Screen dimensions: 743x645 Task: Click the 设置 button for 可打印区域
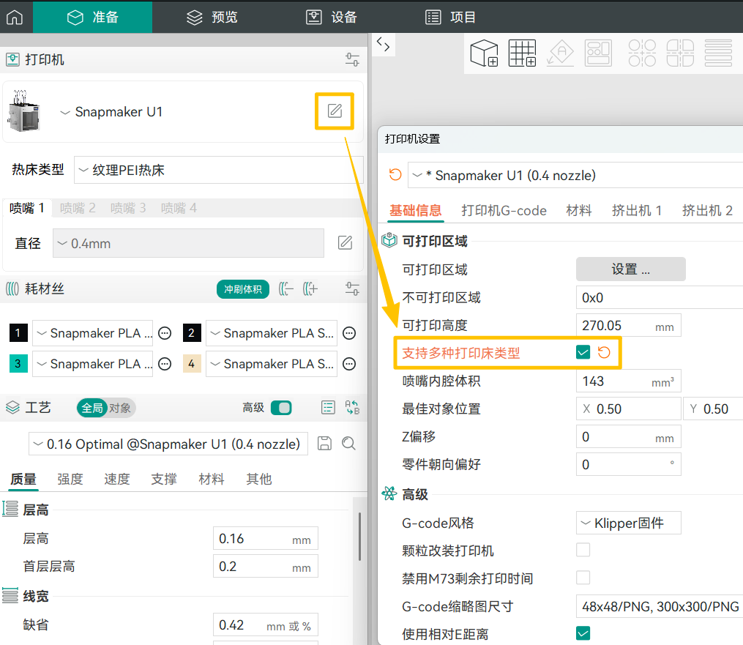(x=630, y=269)
